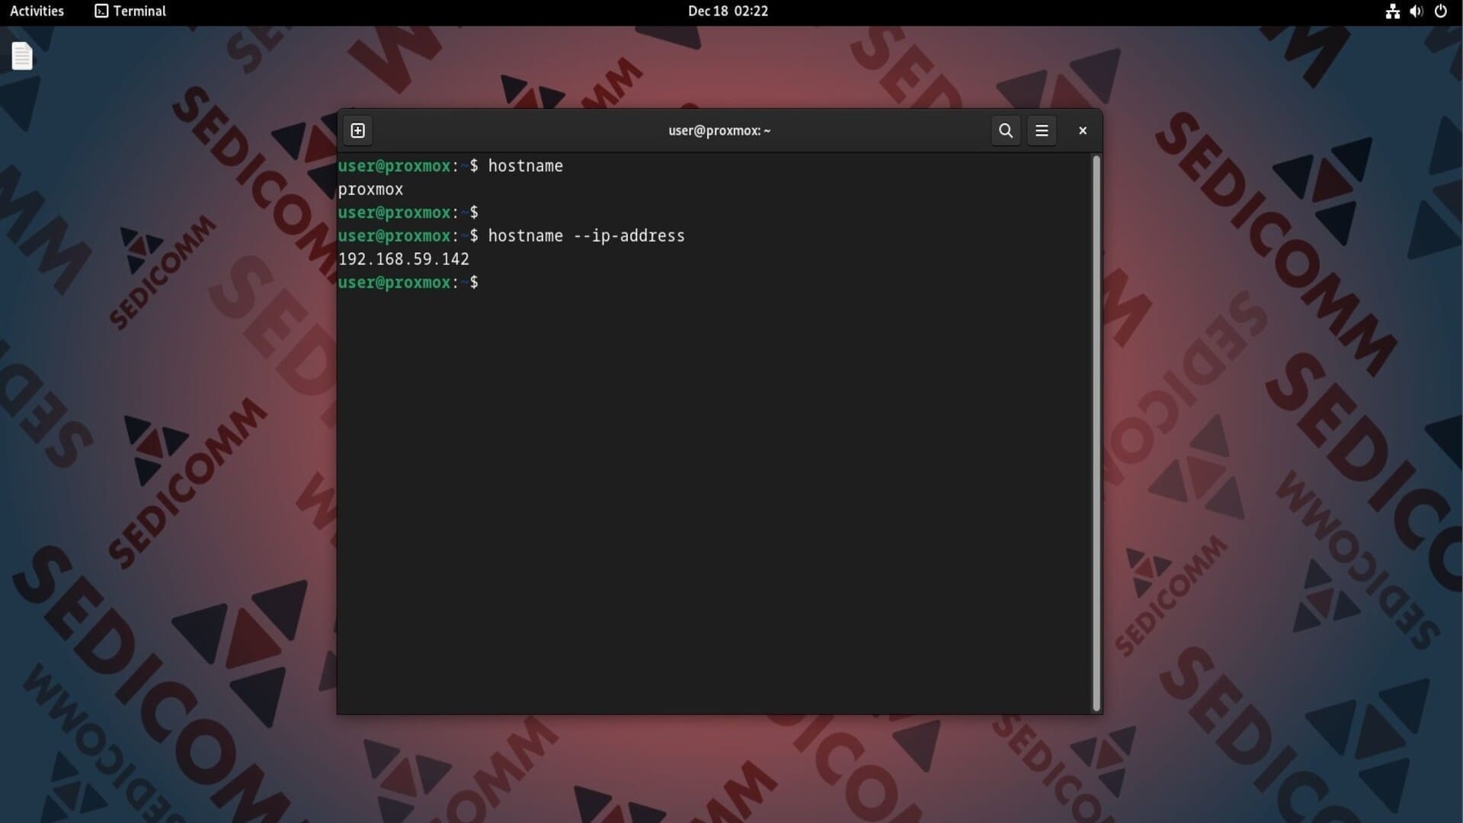Click the terminal vertical scrollbar

(x=1096, y=433)
